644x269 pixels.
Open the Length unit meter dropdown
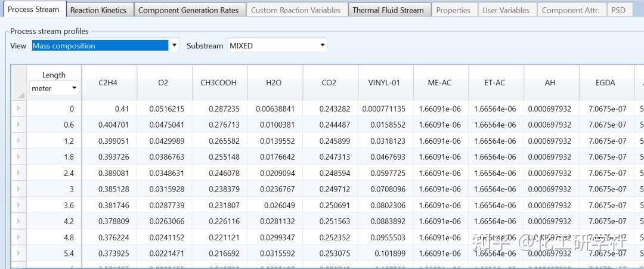point(54,88)
